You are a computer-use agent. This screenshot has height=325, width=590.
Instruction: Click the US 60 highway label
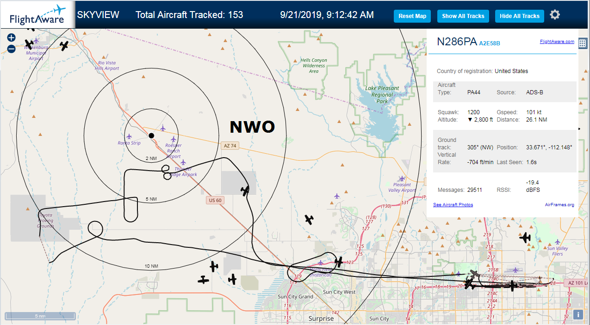[x=215, y=200]
